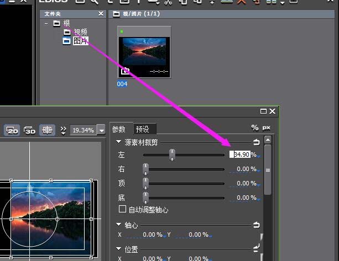Collapse the 源素材裁剪 section

119,142
